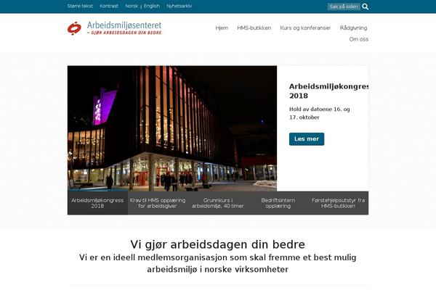Enable larger text via 'Større tekst'
The image size is (436, 290).
pyautogui.click(x=80, y=6)
